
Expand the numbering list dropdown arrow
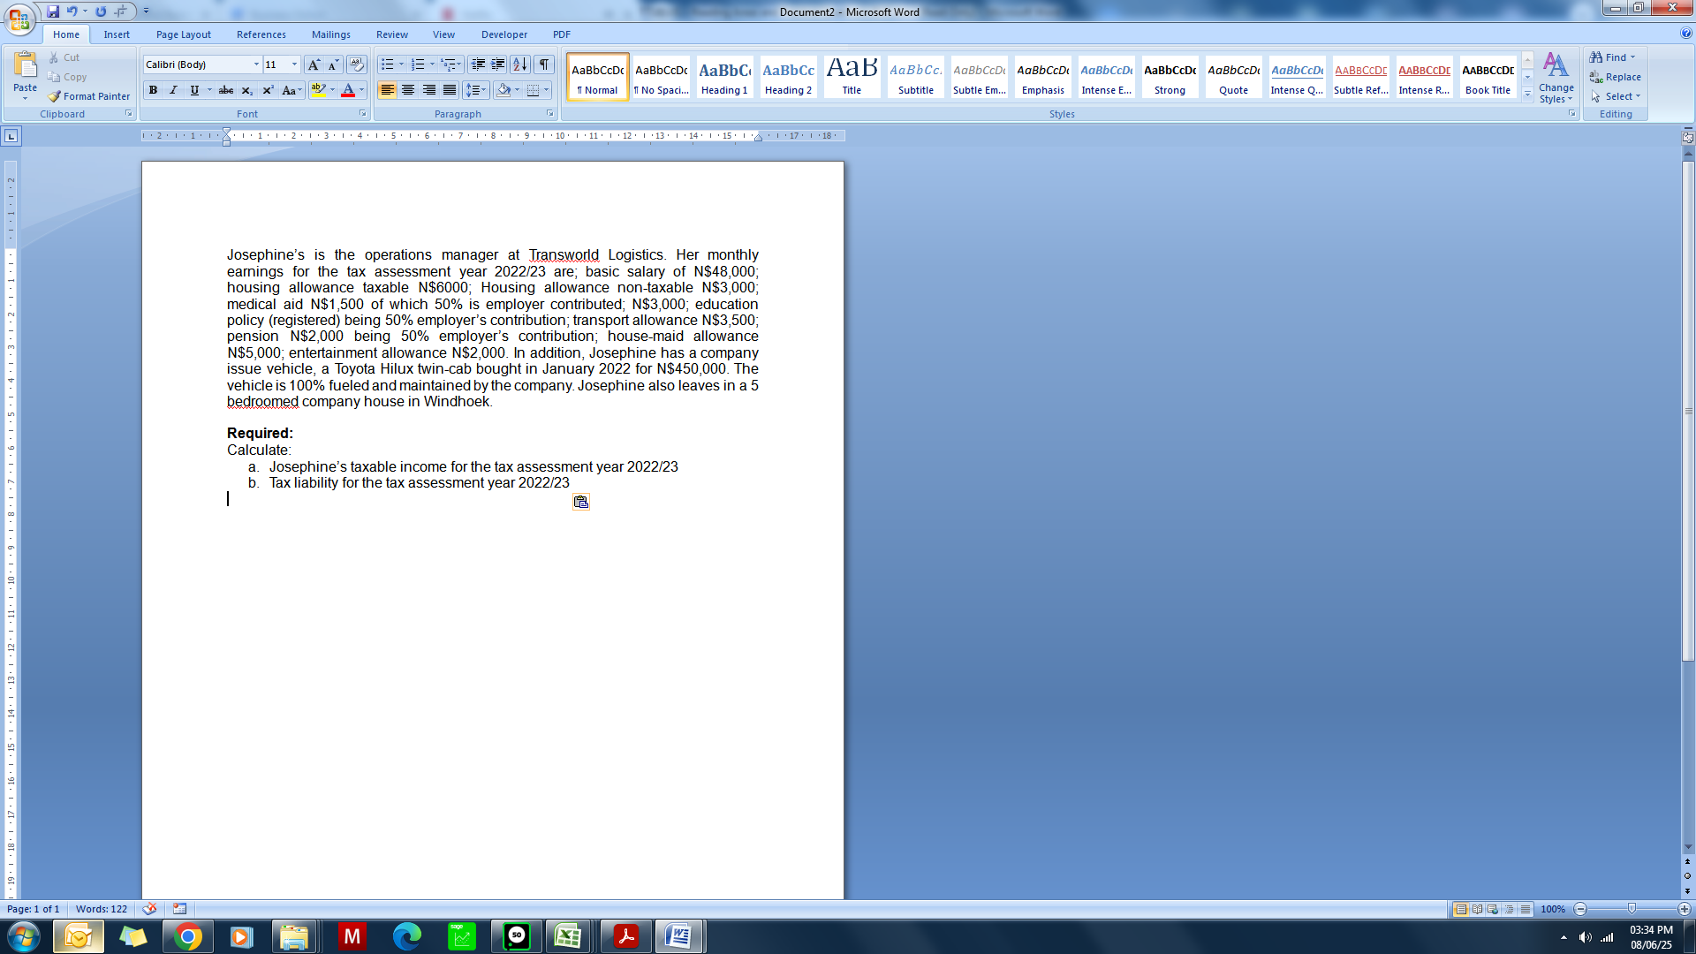[432, 64]
